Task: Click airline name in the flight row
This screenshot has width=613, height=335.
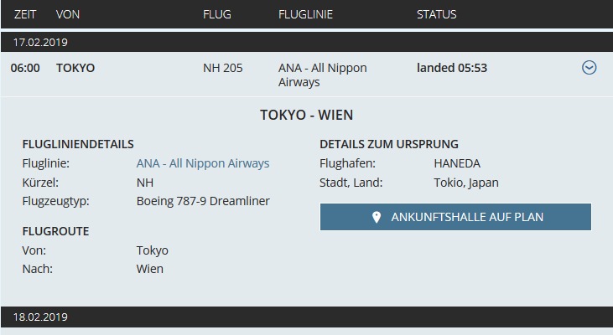Action: pyautogui.click(x=323, y=75)
